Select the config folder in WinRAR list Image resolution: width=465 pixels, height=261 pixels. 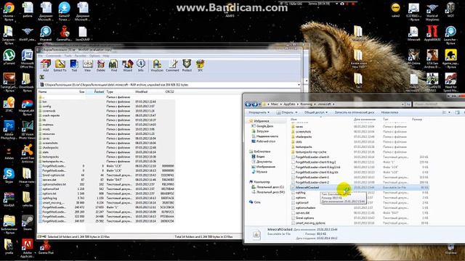[x=46, y=107]
